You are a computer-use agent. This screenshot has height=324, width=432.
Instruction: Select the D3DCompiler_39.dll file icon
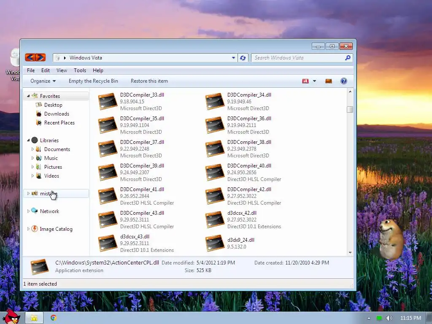(108, 173)
